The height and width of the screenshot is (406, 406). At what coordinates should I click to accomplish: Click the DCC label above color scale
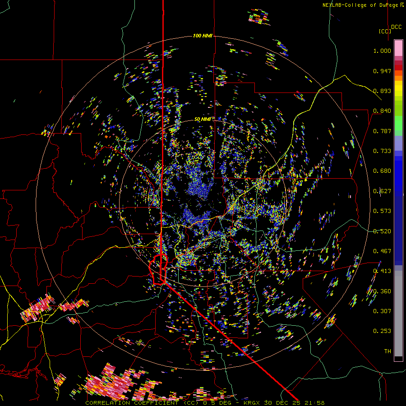[396, 27]
